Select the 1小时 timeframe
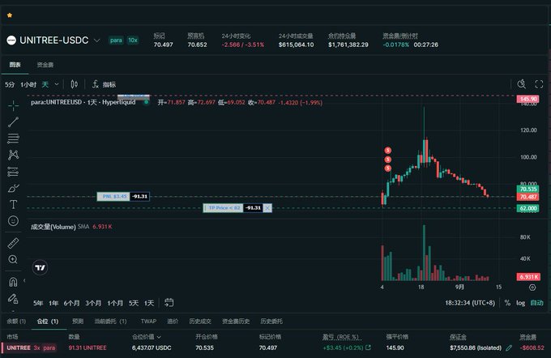This screenshot has height=358, width=551. click(x=28, y=85)
